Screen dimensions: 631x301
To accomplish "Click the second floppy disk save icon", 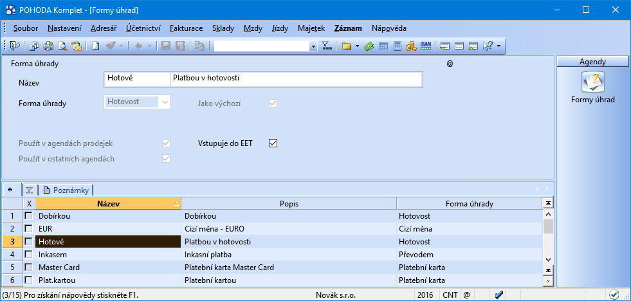I will pos(180,46).
